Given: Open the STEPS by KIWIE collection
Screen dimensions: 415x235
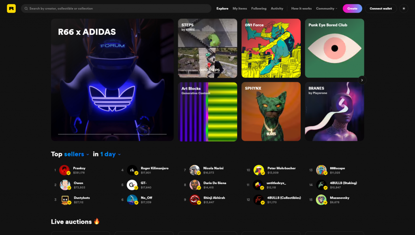Looking at the screenshot, I should click(207, 48).
